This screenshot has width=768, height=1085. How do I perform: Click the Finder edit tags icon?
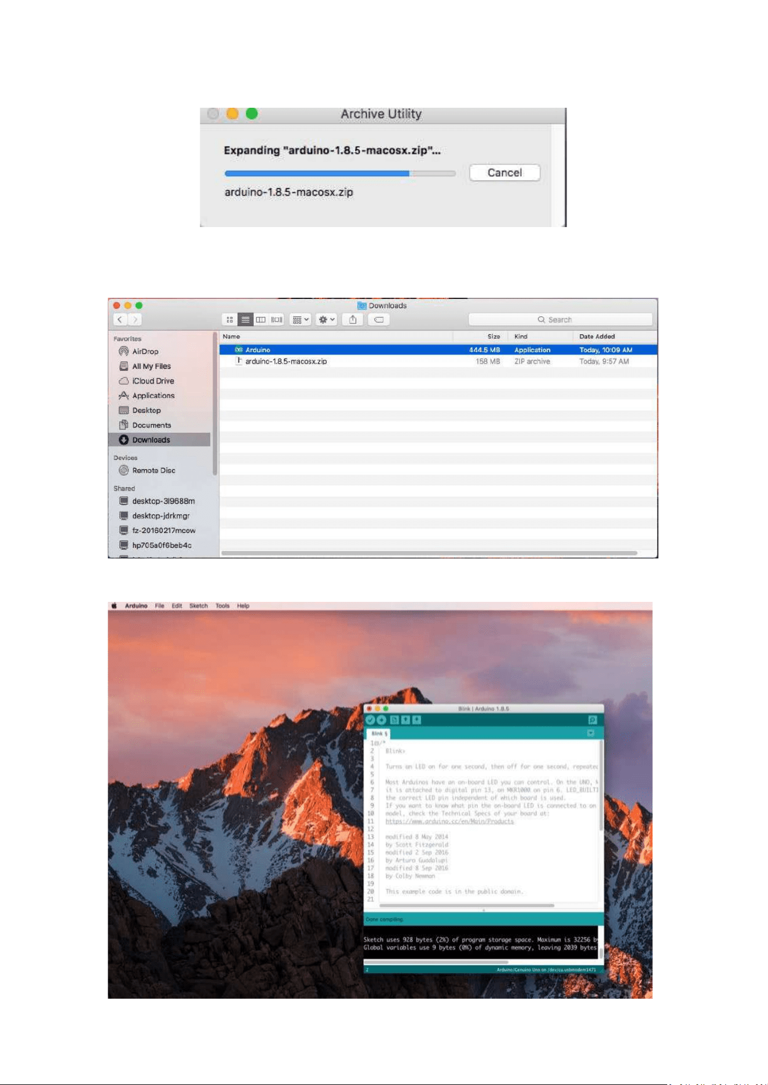click(379, 320)
